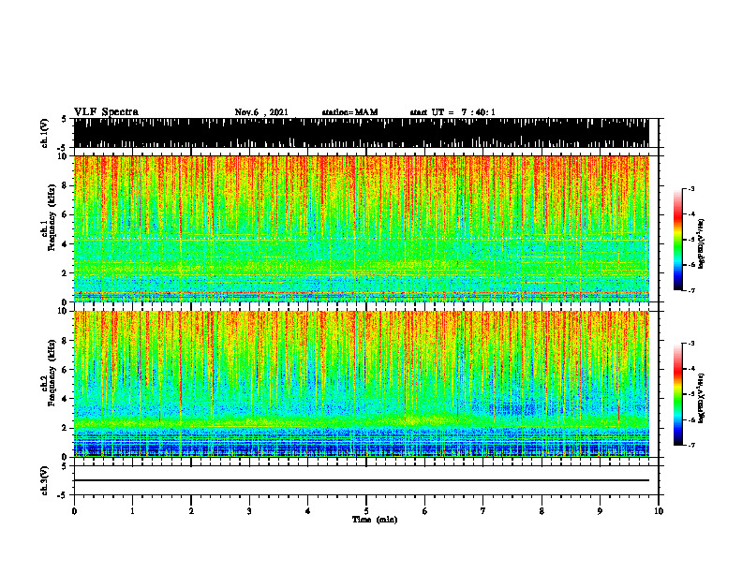Click the '6' kHz tick on ch.2 axis
Screen dimensions: 742x573
point(65,370)
